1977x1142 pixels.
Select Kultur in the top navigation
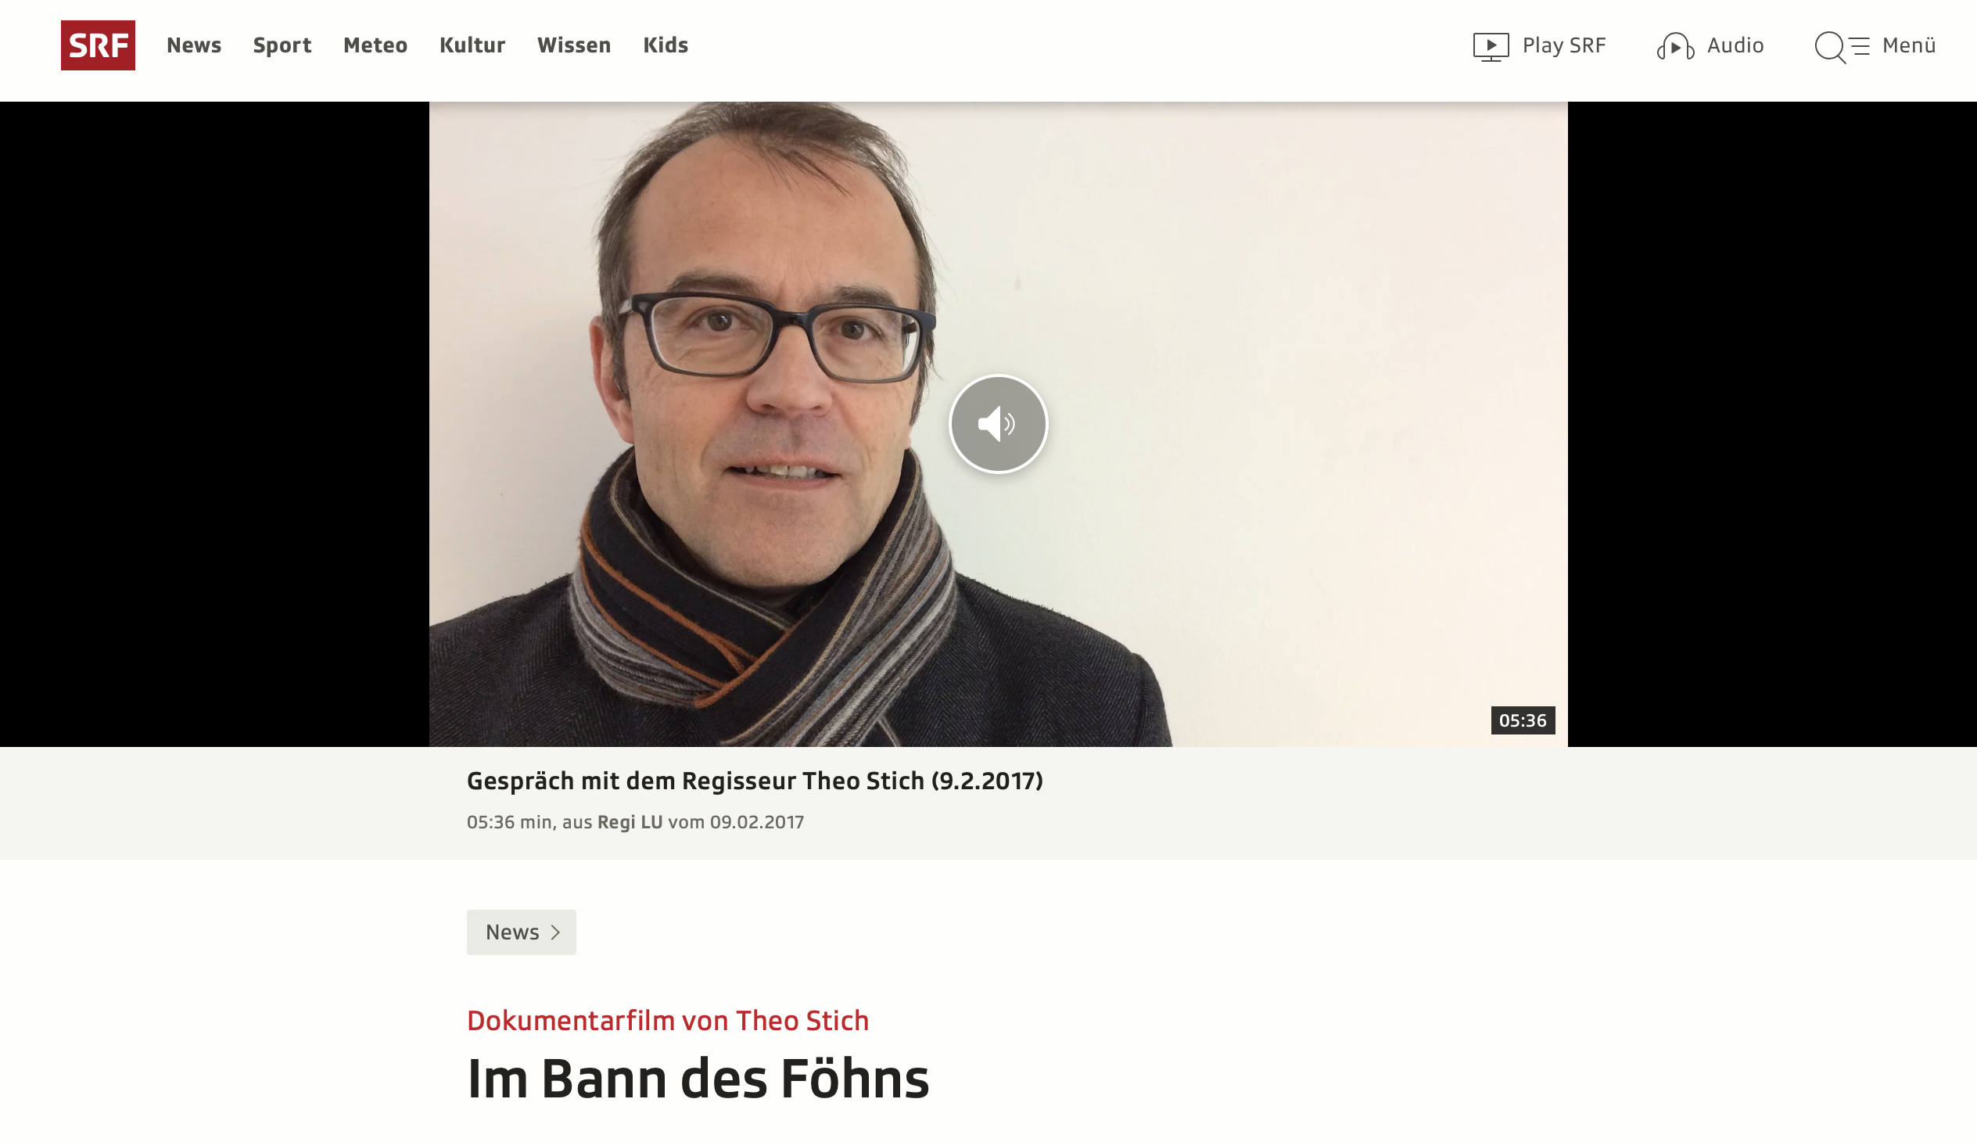(472, 45)
